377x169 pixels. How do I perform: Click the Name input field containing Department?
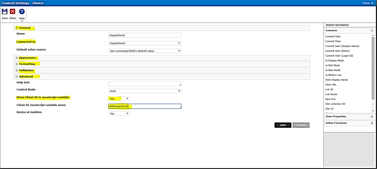point(145,35)
